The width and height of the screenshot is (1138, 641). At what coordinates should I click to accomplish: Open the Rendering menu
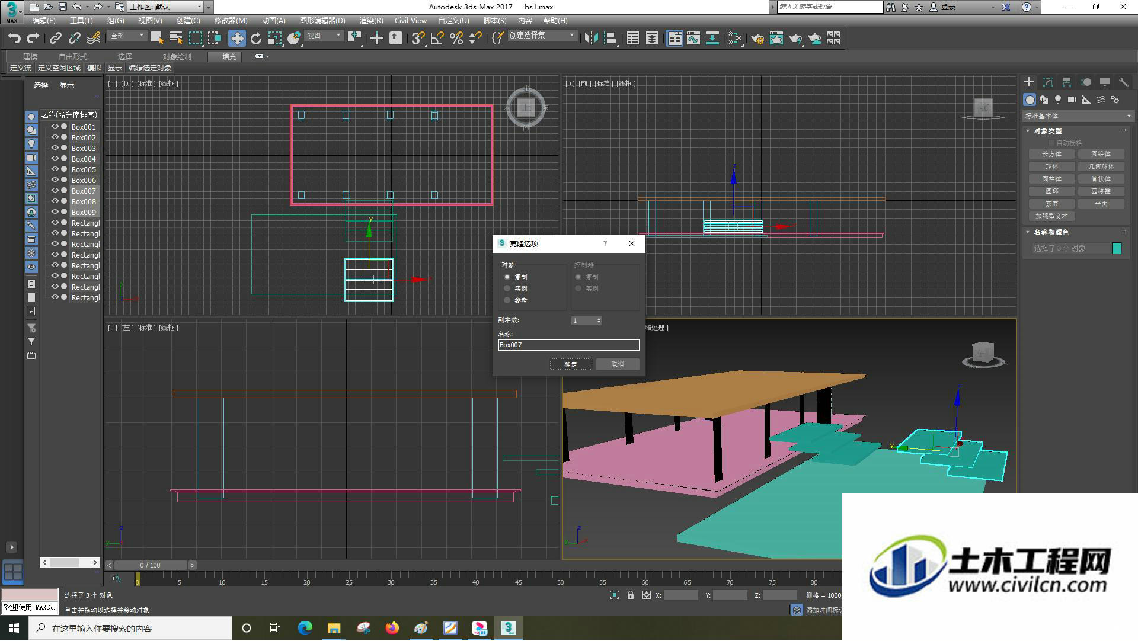tap(371, 21)
